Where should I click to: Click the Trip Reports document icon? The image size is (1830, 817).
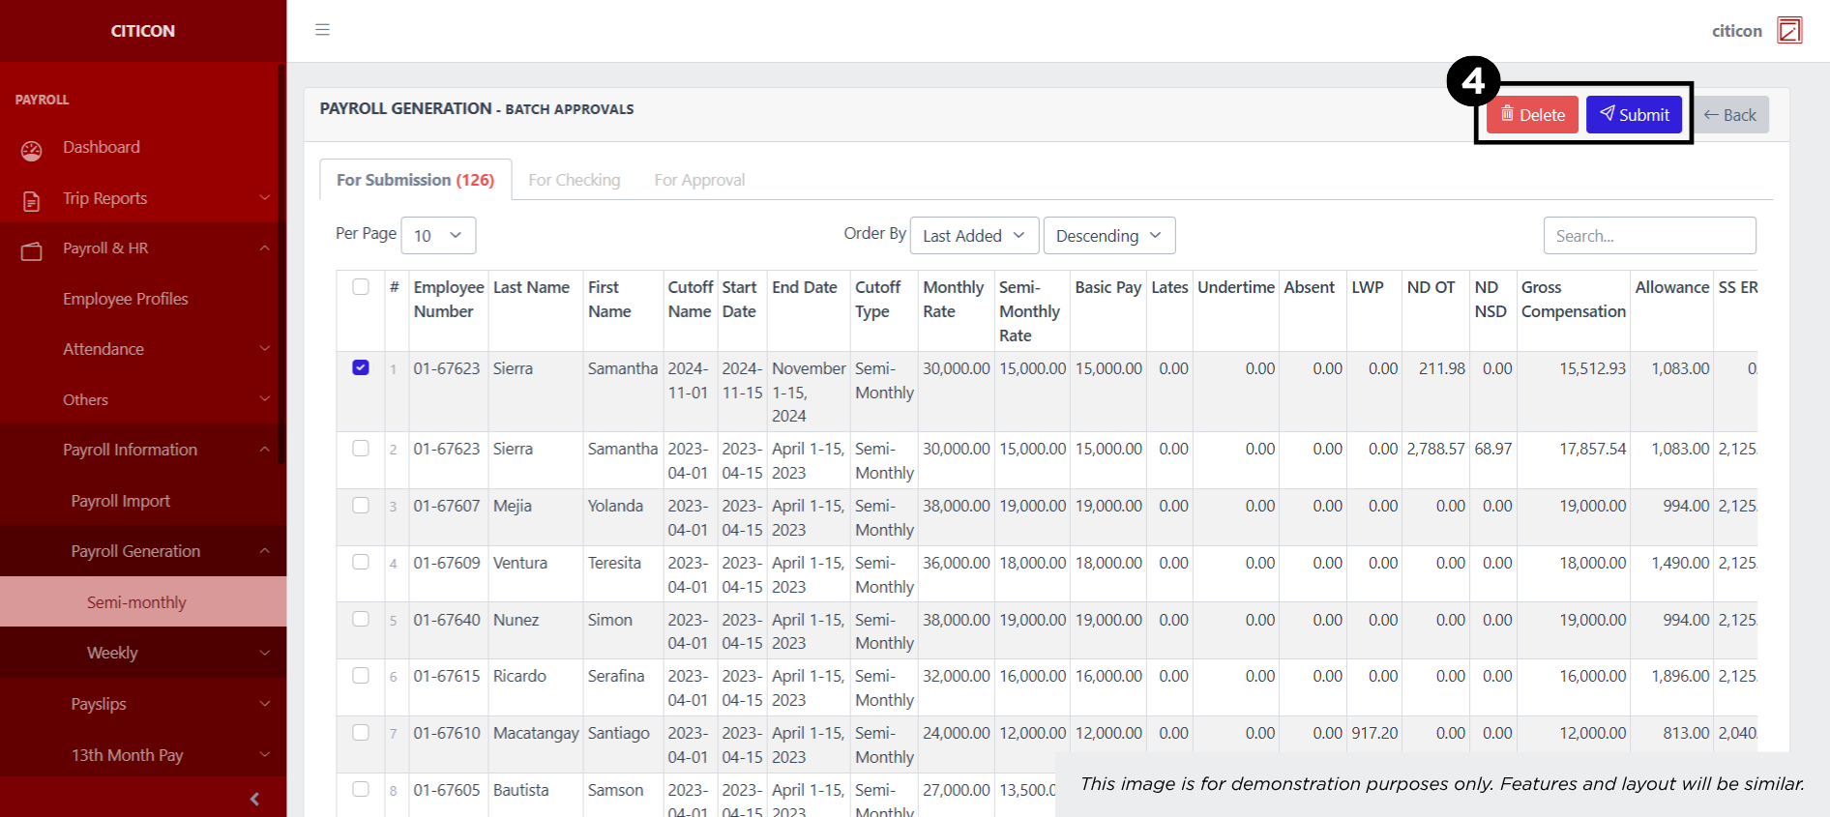point(32,201)
